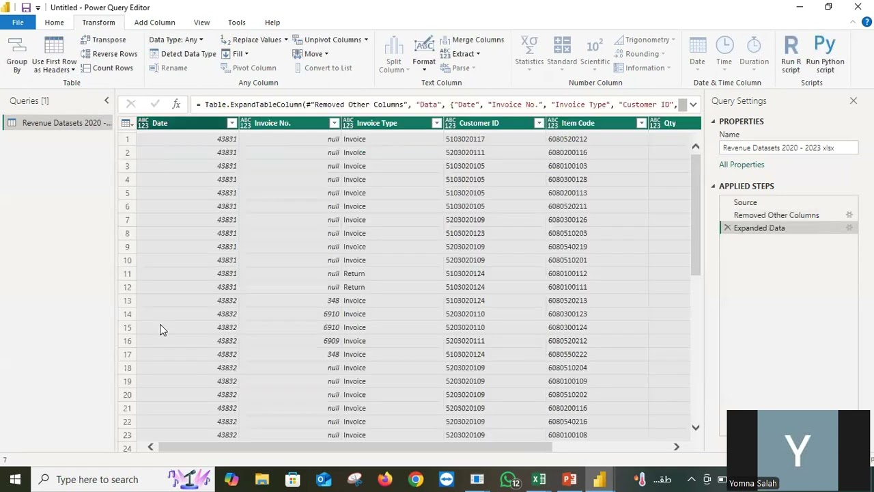Click Detect Data Type
Image resolution: width=874 pixels, height=492 pixels.
[x=182, y=54]
